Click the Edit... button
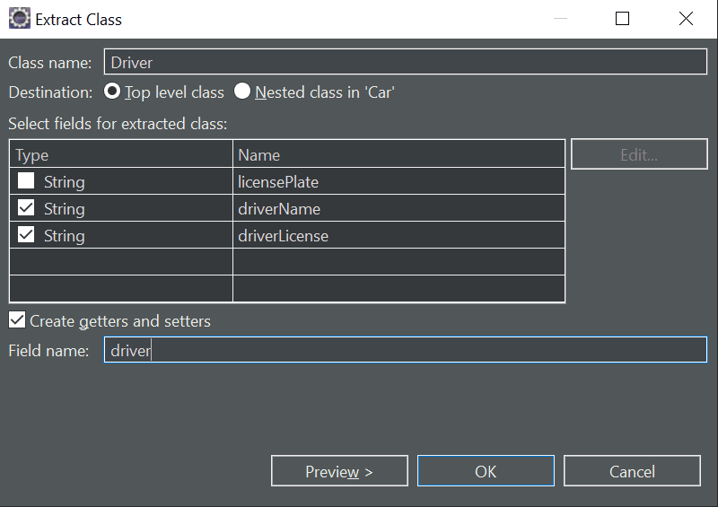 639,154
